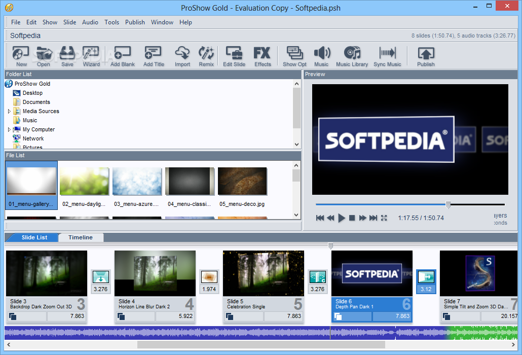Click the Remix toolbar icon
Screen dimensions: 522x355
[206, 57]
